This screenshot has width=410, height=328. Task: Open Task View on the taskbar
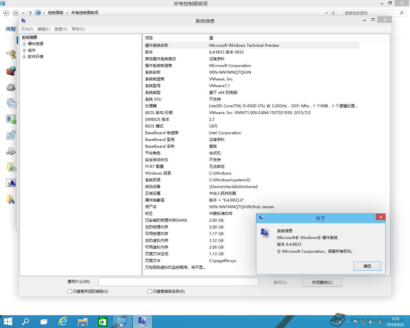(44, 322)
